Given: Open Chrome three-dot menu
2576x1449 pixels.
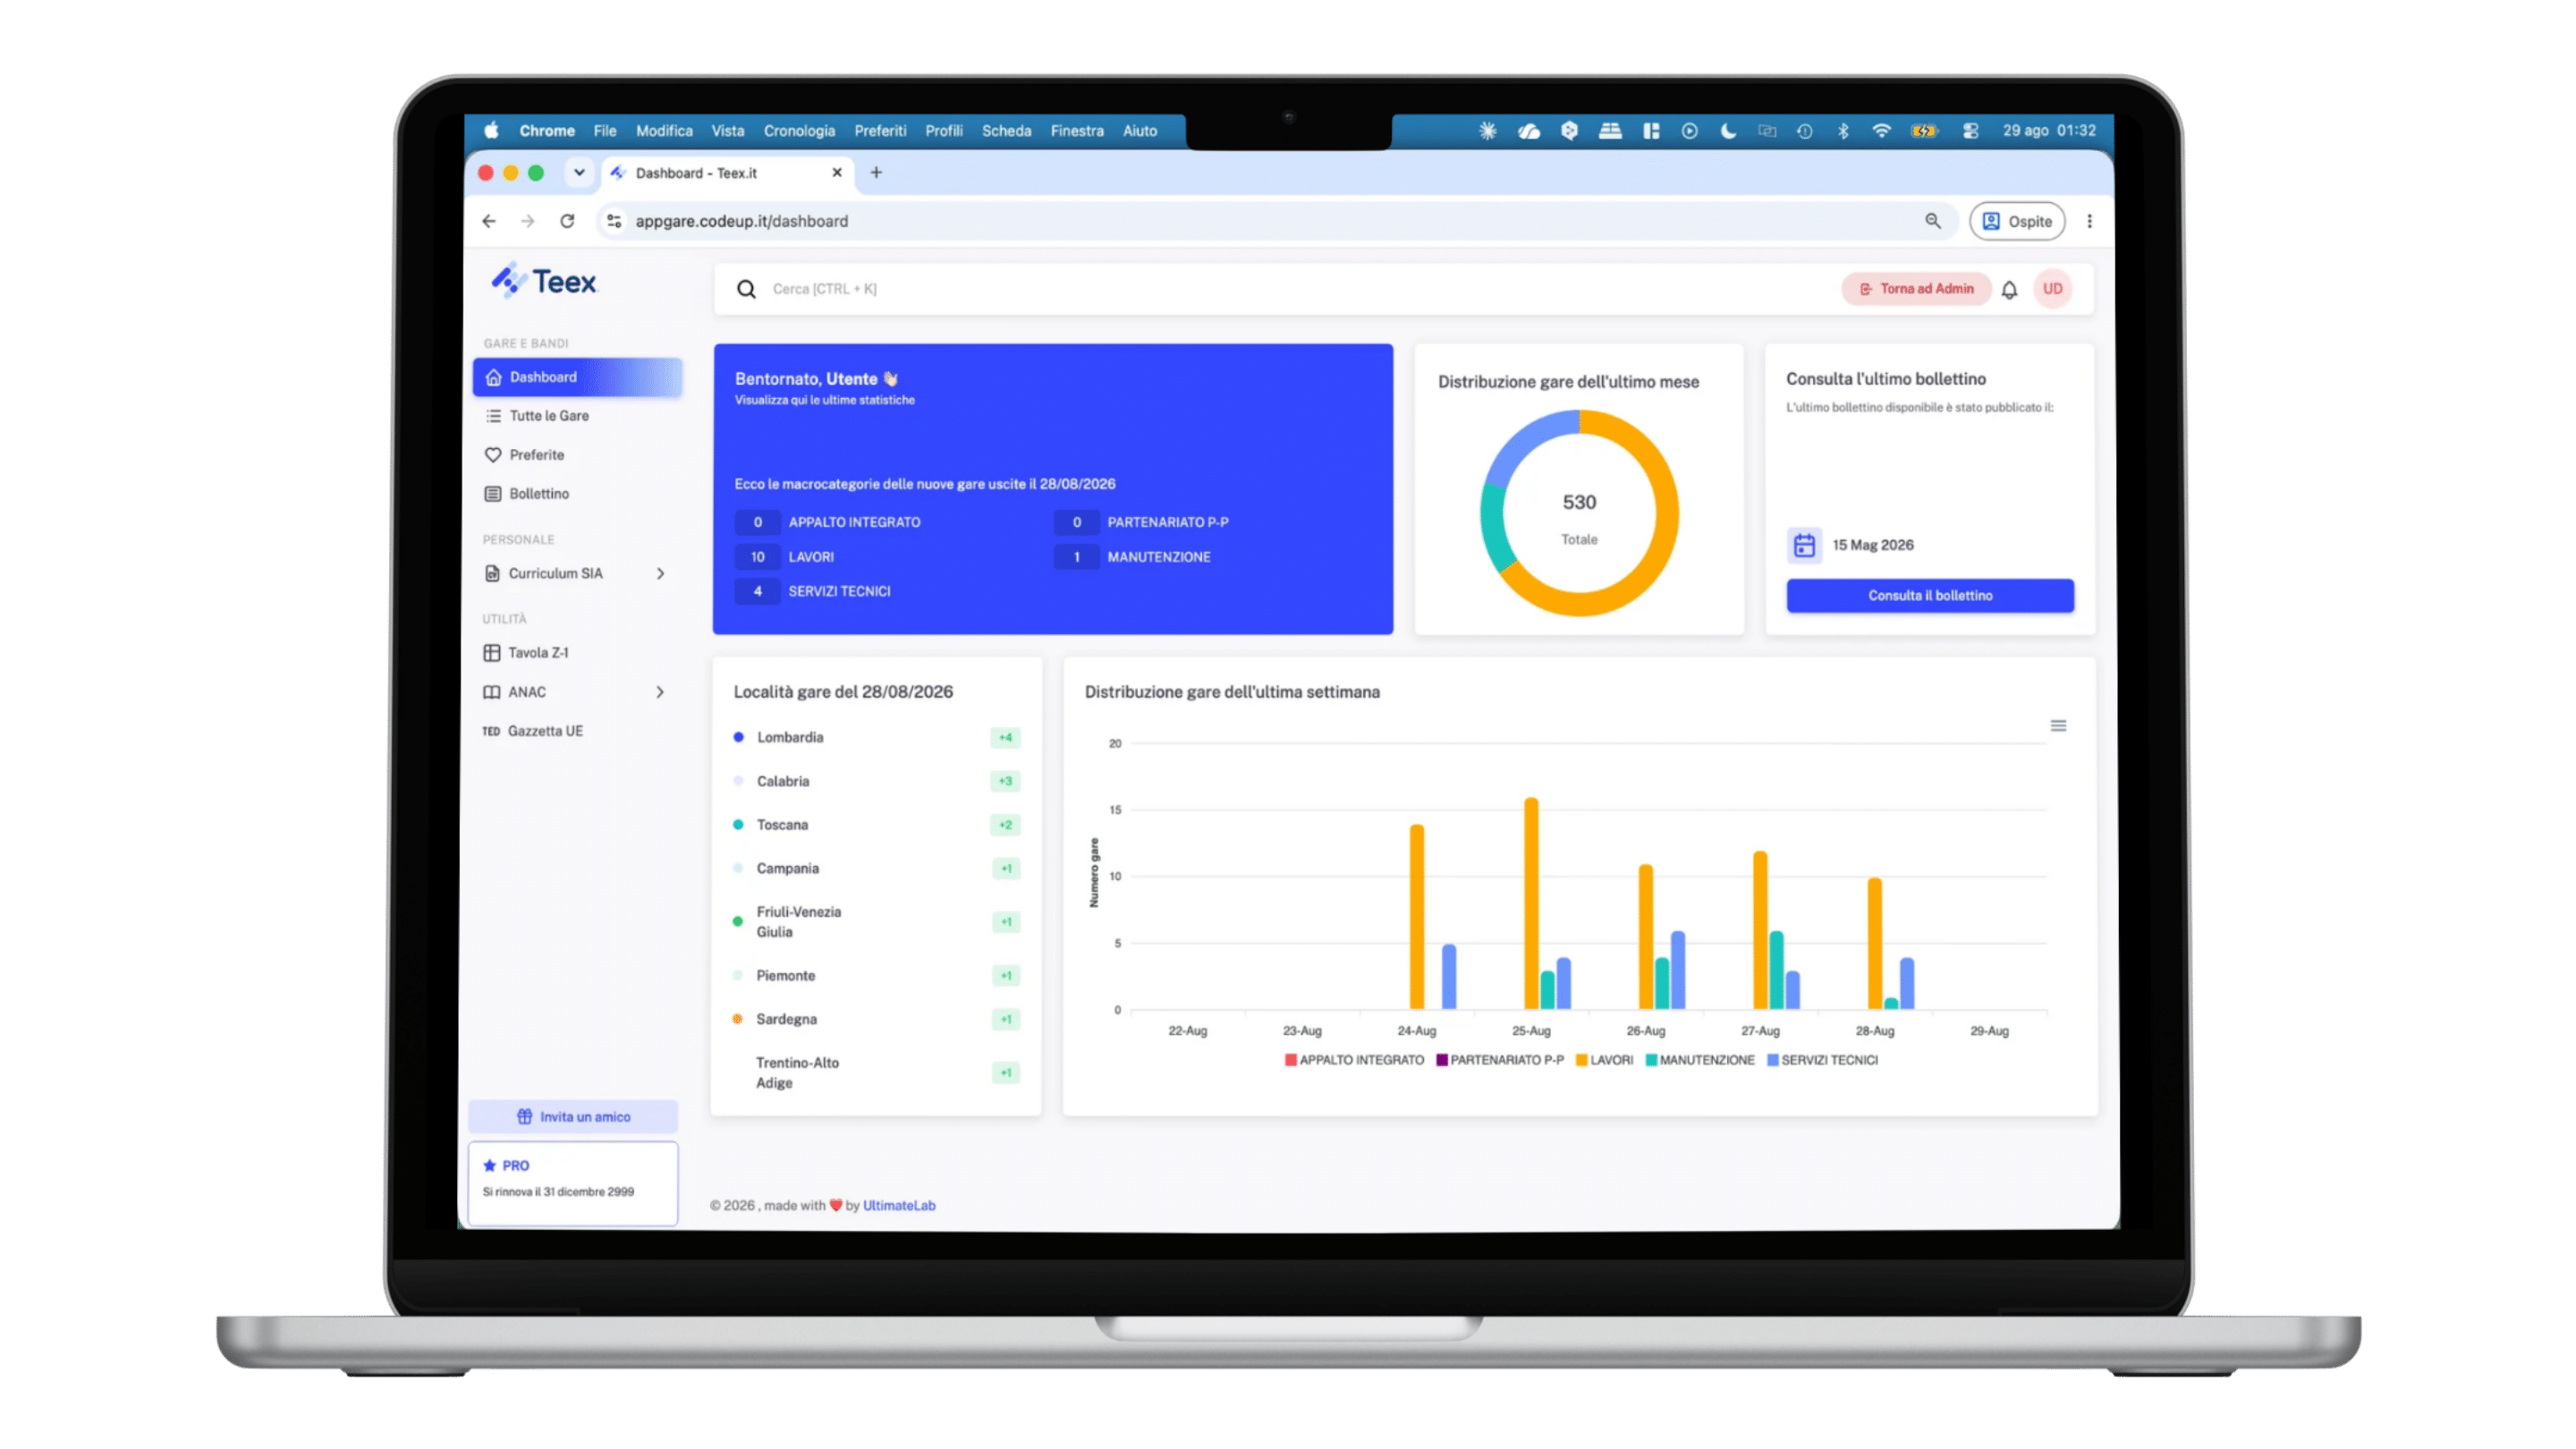Looking at the screenshot, I should [2089, 221].
